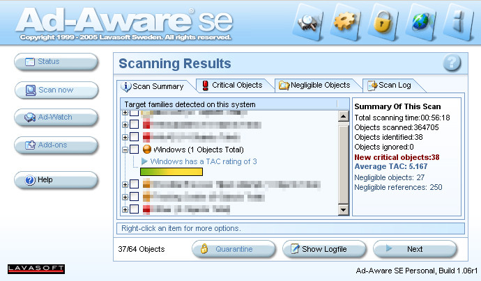481x281 pixels.
Task: Expand the last family node in list
Action: pyautogui.click(x=125, y=209)
